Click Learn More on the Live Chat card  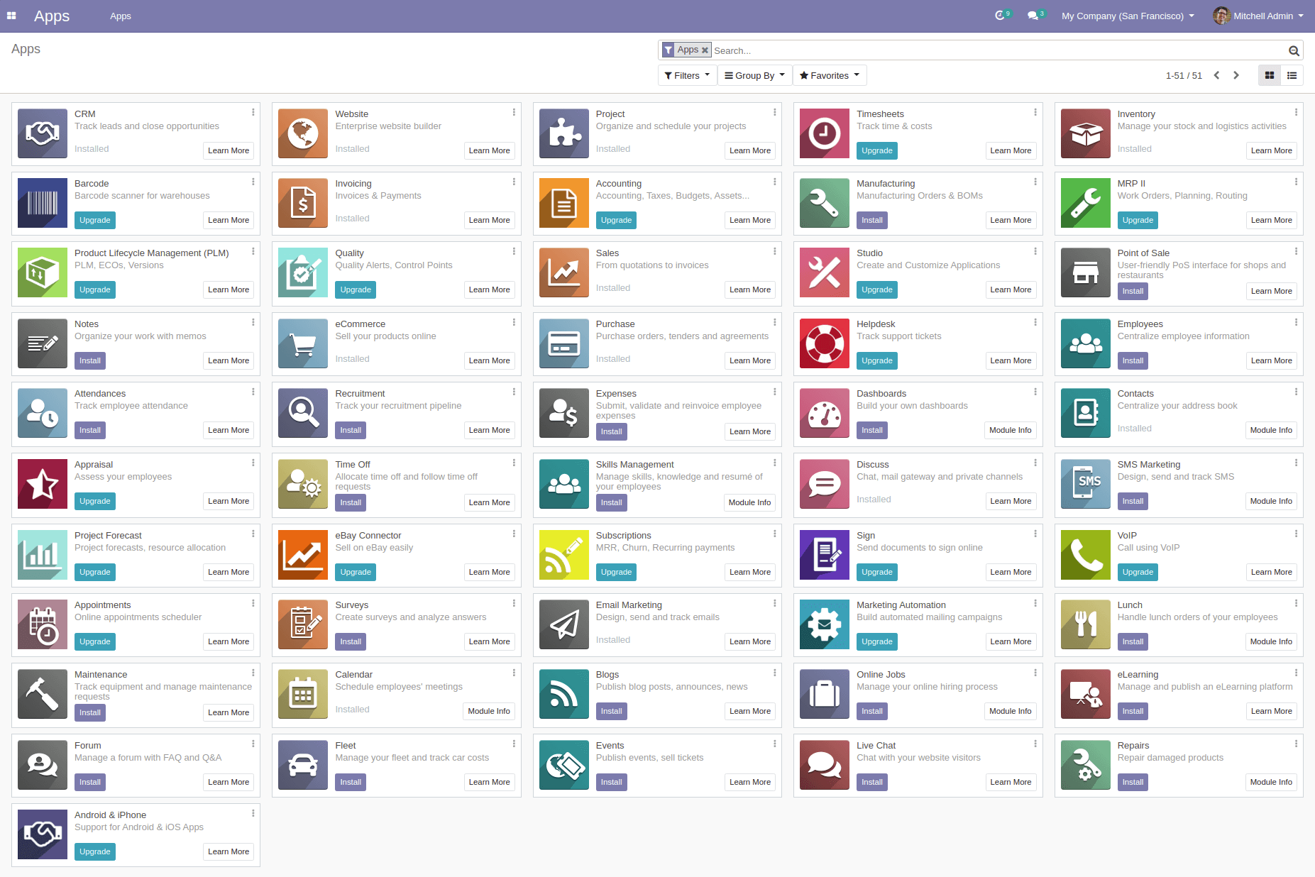pos(1011,782)
